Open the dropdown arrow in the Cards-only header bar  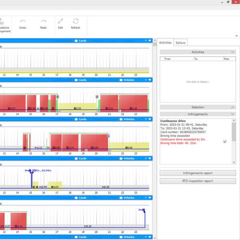150,41
